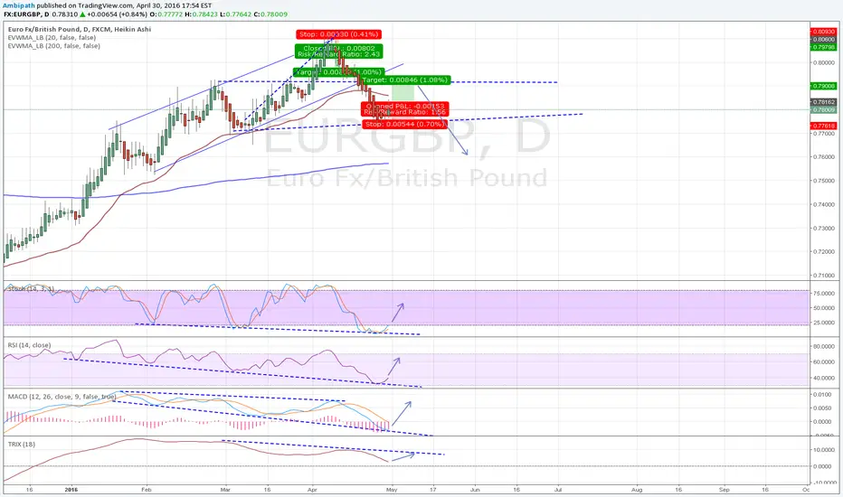Click the May label on the time axis

pyautogui.click(x=392, y=490)
